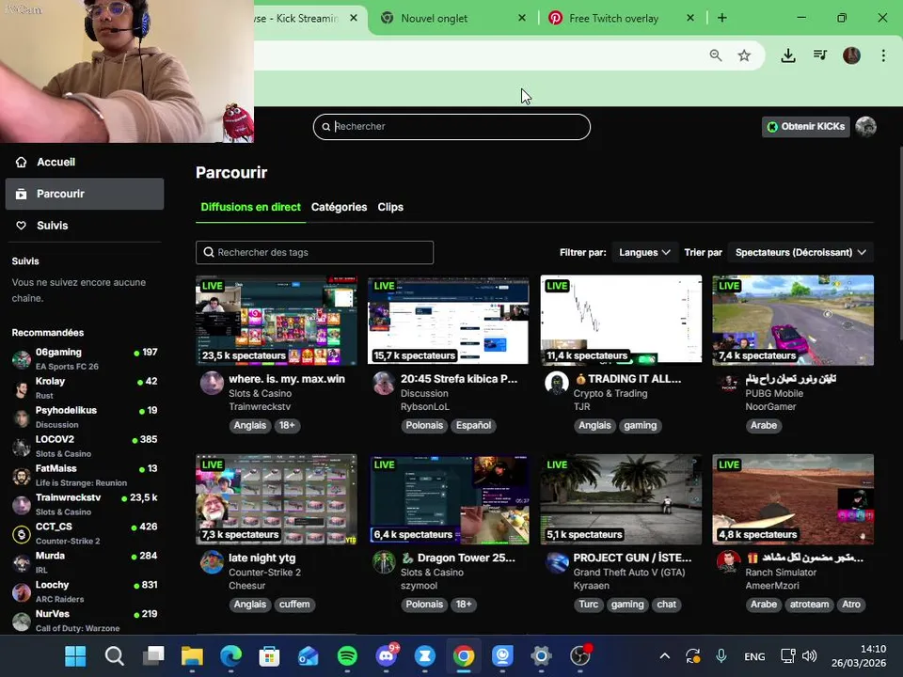Expand the Langues filter dropdown
The image size is (903, 677).
pos(644,252)
